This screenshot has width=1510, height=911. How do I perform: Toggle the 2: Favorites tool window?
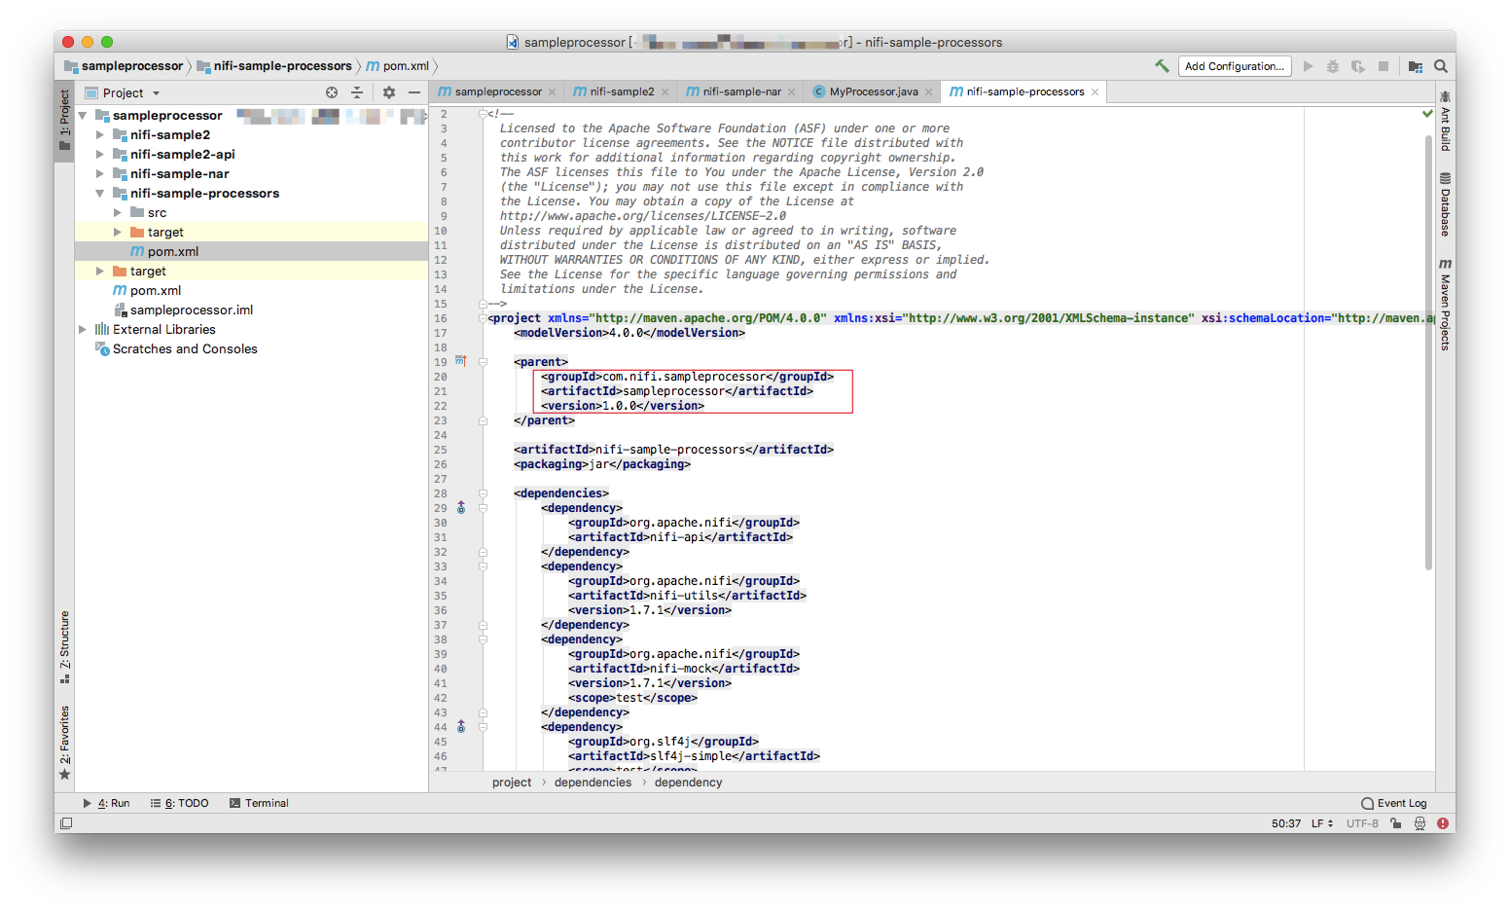point(64,743)
